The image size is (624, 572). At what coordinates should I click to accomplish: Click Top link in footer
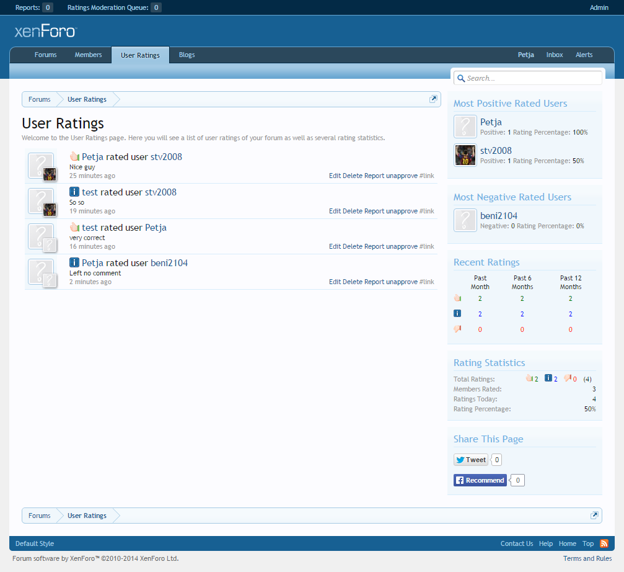[x=588, y=543]
